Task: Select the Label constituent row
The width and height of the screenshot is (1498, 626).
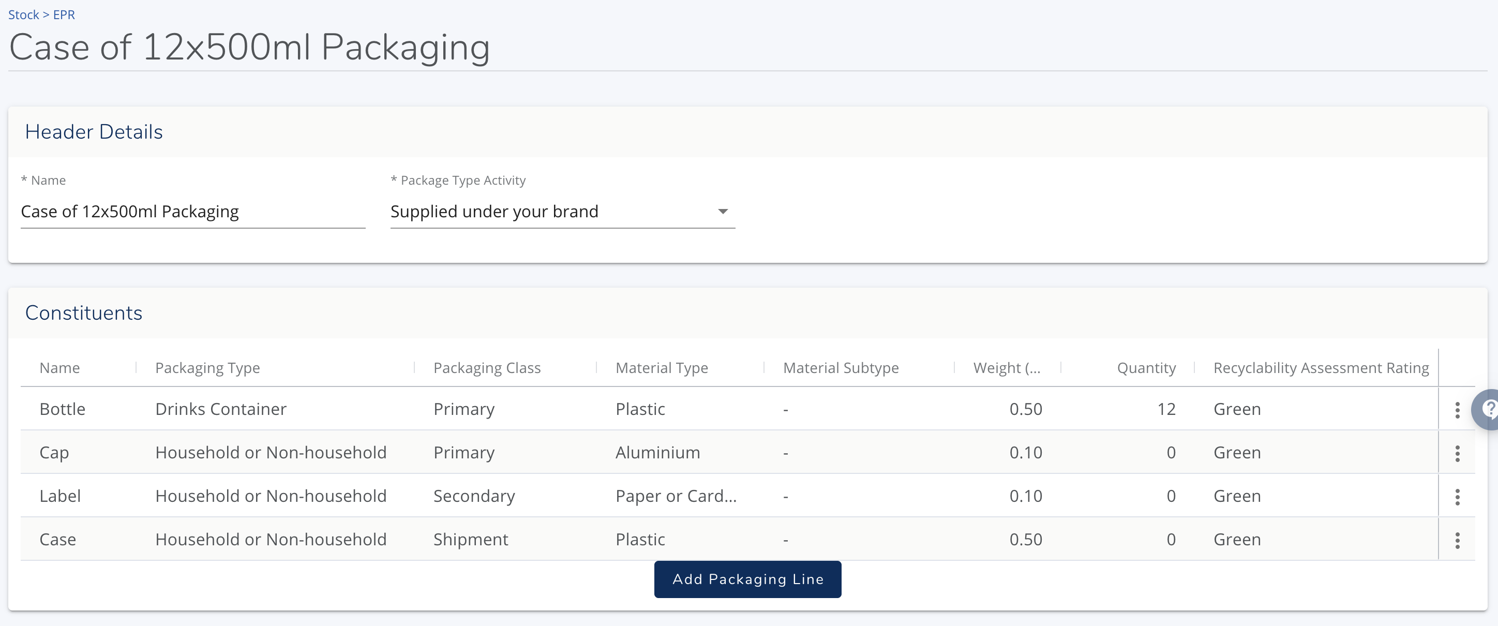Action: point(60,496)
